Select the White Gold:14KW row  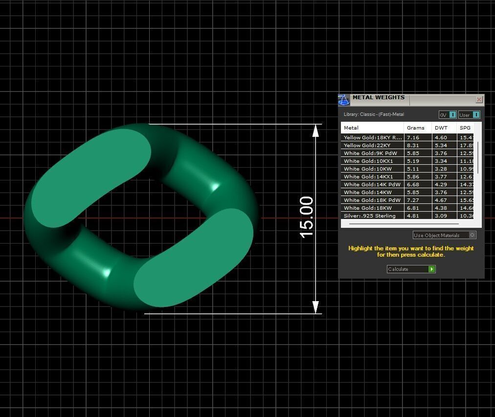coord(407,192)
